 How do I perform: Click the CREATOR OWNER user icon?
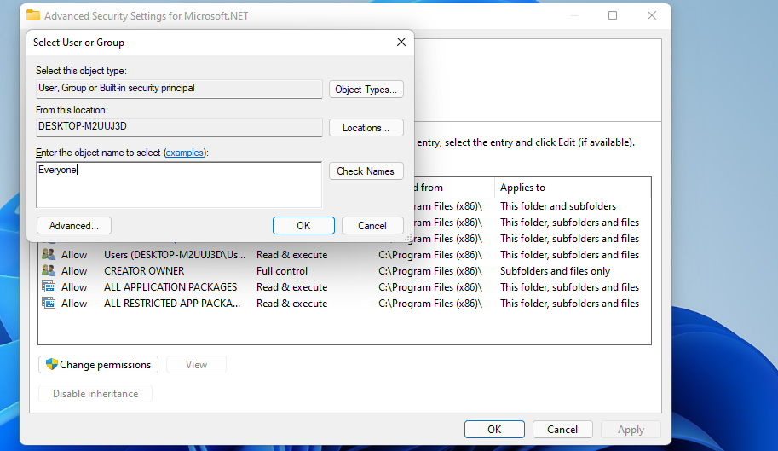pyautogui.click(x=49, y=271)
